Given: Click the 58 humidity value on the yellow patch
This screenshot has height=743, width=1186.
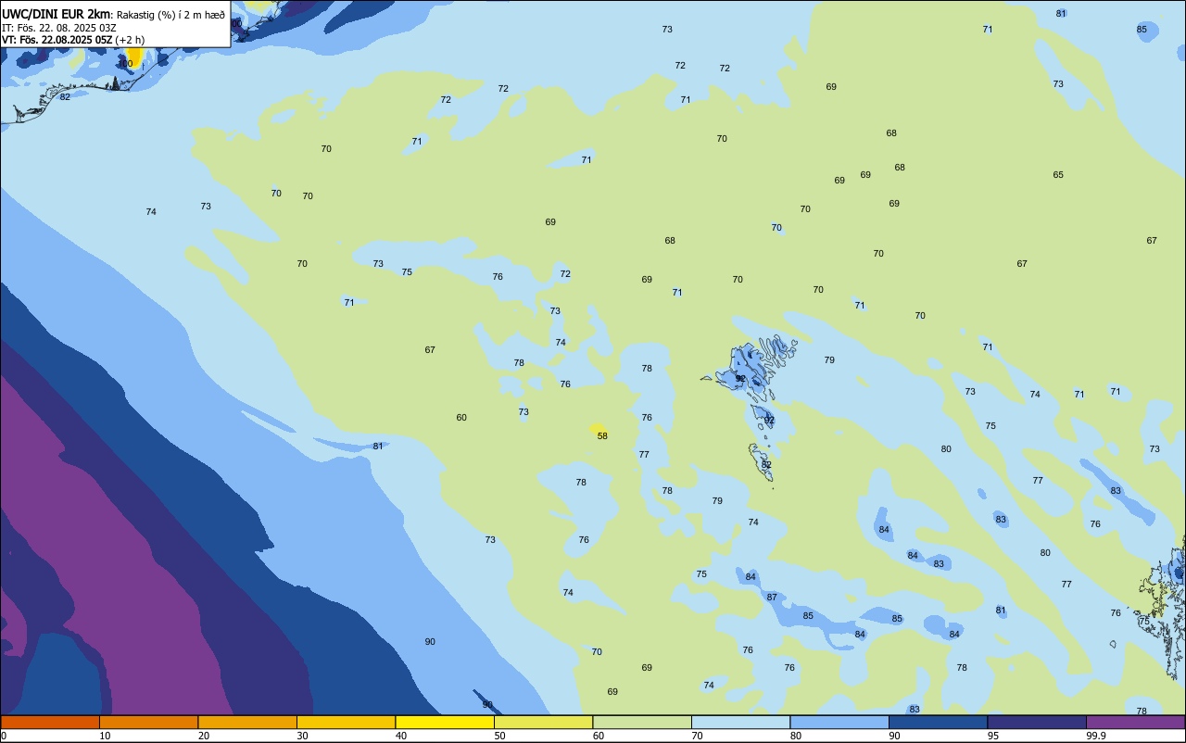Looking at the screenshot, I should click(x=602, y=435).
